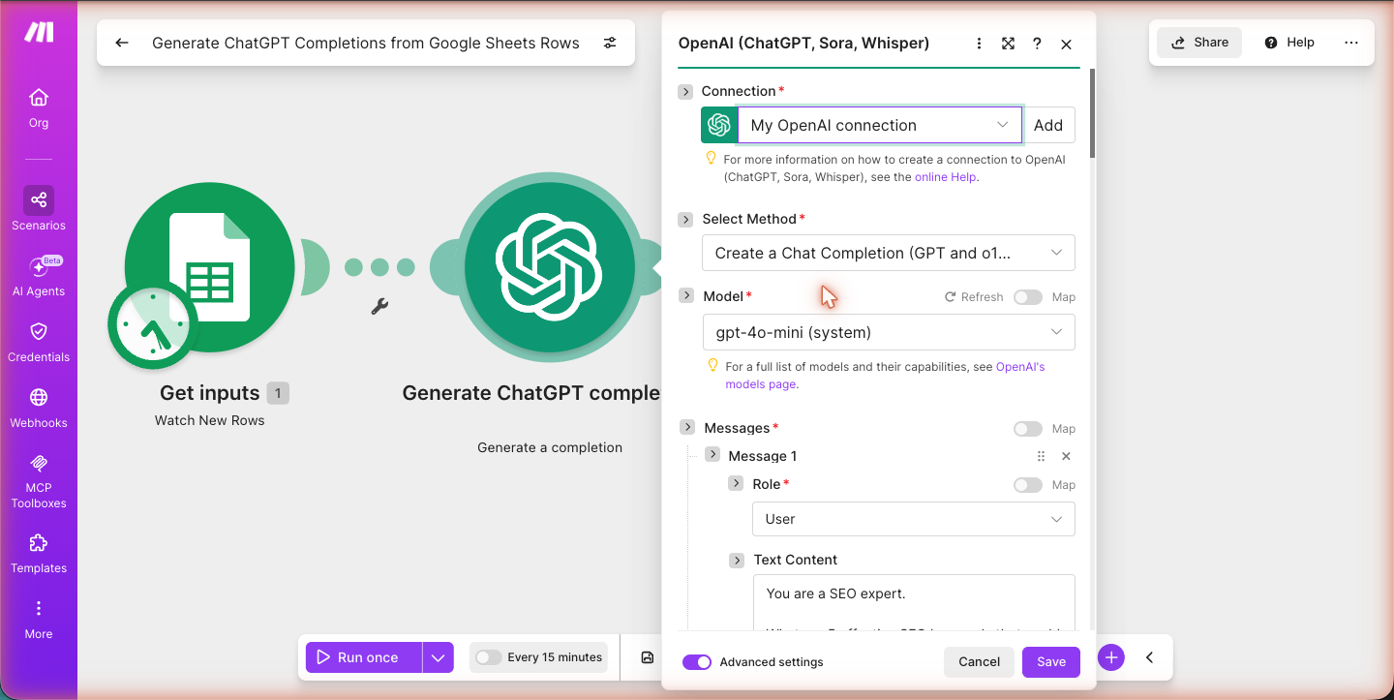Open help question mark in OpenAI panel

click(1037, 44)
